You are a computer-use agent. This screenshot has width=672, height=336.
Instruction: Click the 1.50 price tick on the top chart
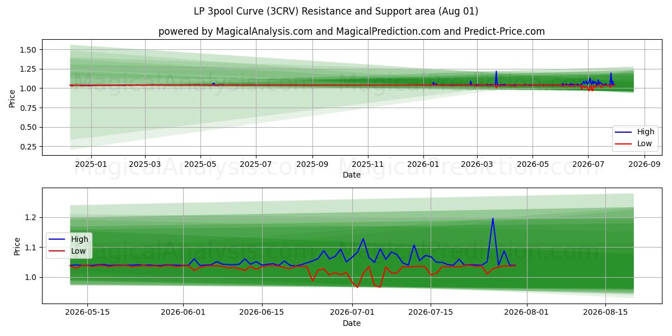point(29,50)
